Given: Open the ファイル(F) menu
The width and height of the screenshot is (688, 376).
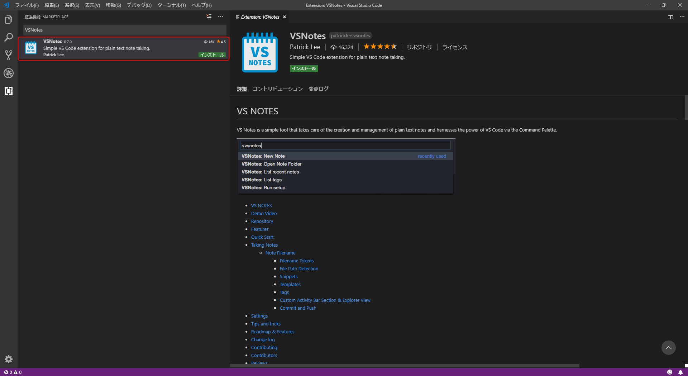Looking at the screenshot, I should (x=27, y=5).
